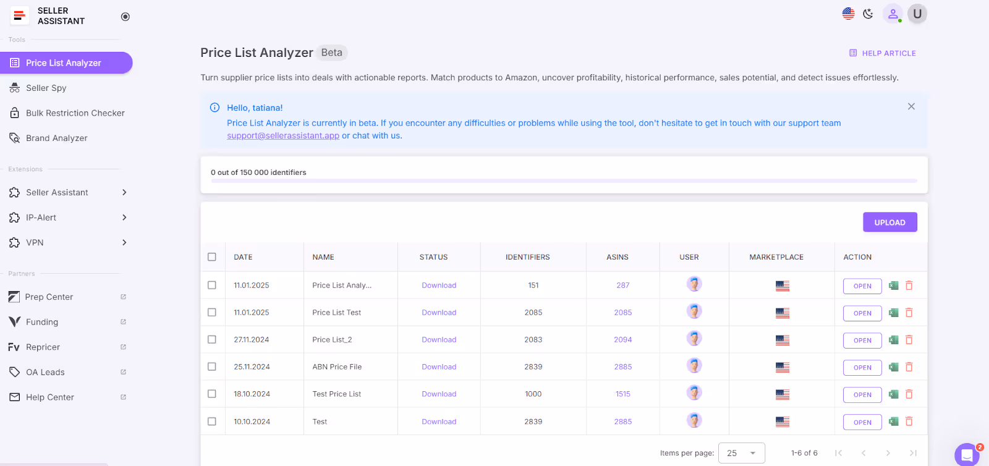Click ASIN count 2094
989x466 pixels.
(623, 340)
